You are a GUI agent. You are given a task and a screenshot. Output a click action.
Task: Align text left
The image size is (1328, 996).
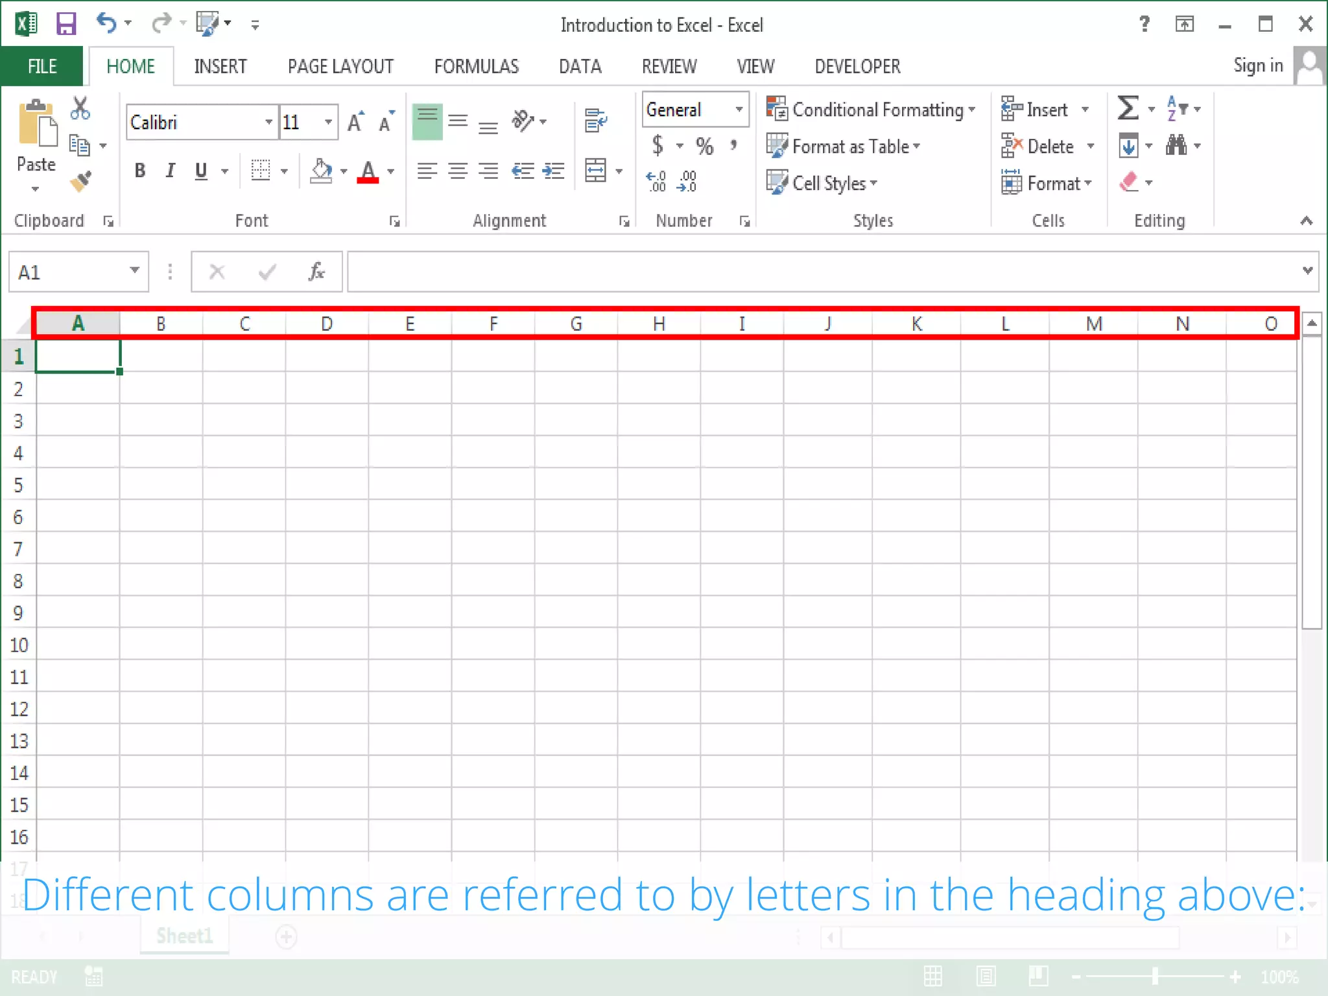427,171
